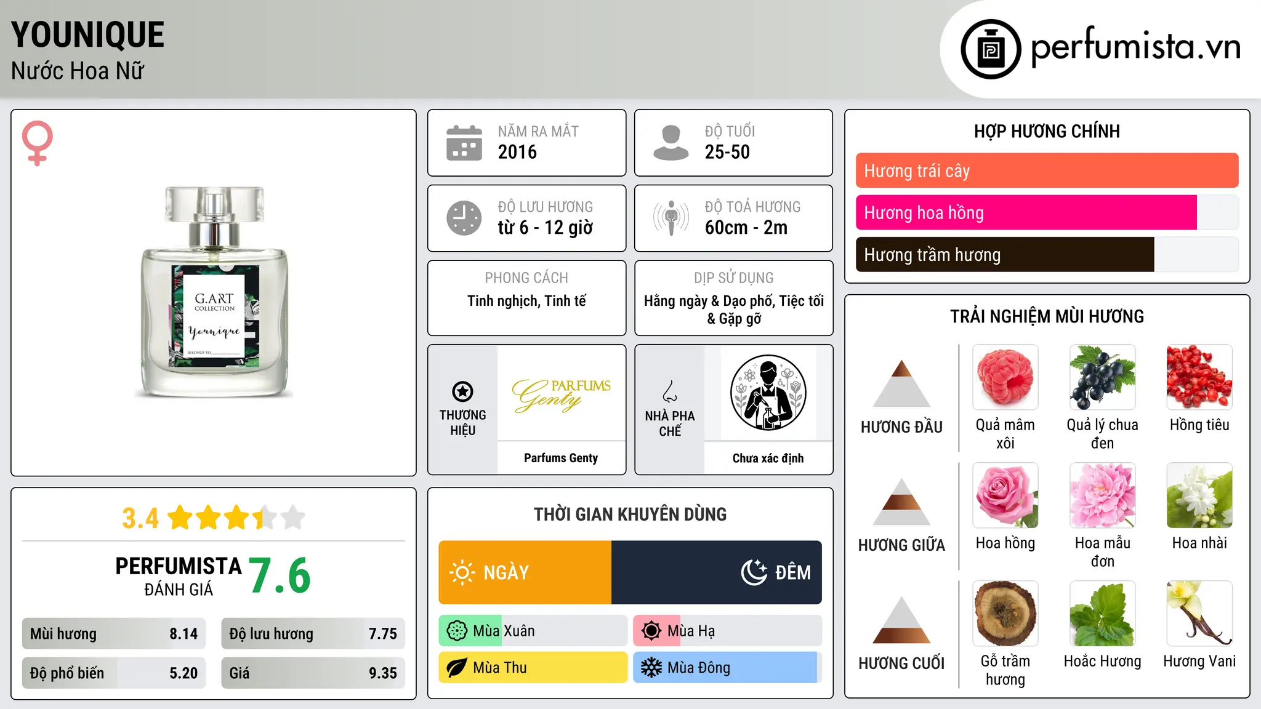This screenshot has height=709, width=1261.
Task: Open the Younique perfume bottle image
Action: click(214, 292)
